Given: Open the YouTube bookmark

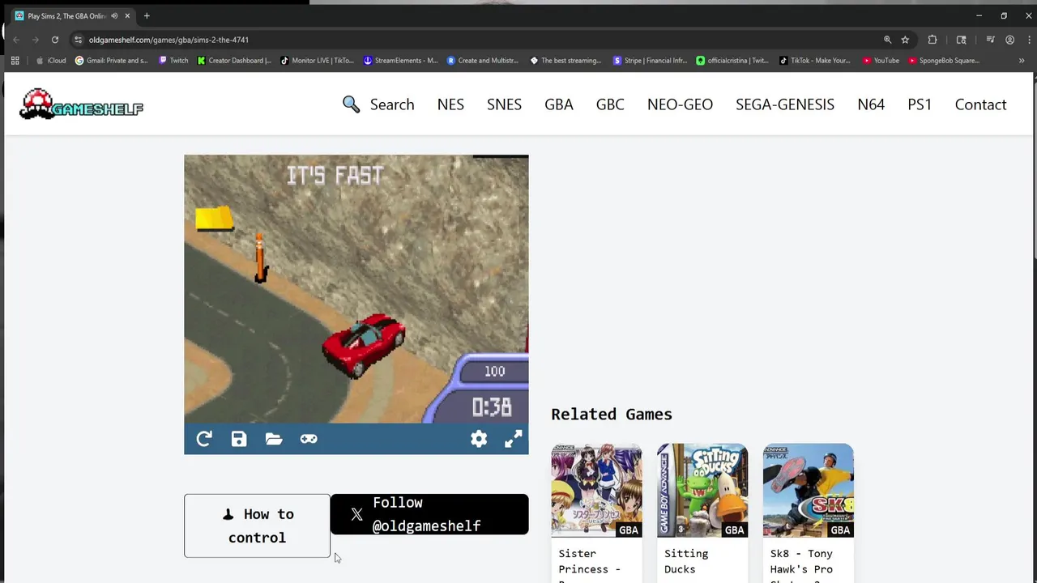Looking at the screenshot, I should [x=881, y=61].
